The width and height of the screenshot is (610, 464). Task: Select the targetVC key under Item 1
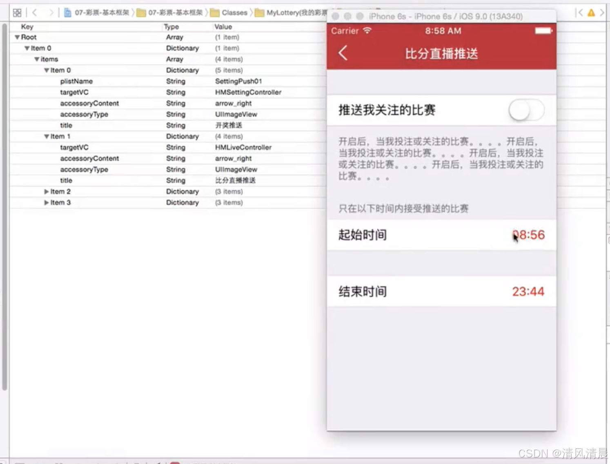coord(74,147)
